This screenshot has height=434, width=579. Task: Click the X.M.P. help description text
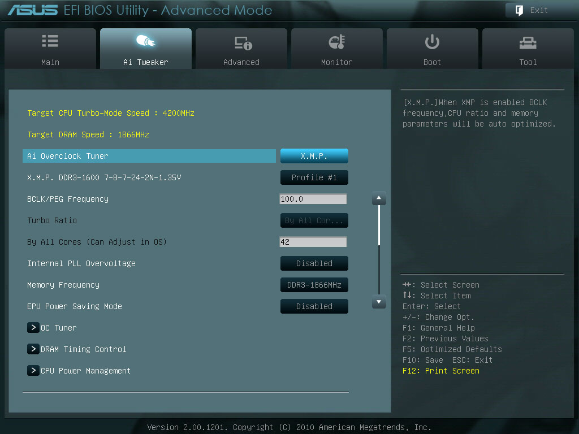[x=479, y=113]
